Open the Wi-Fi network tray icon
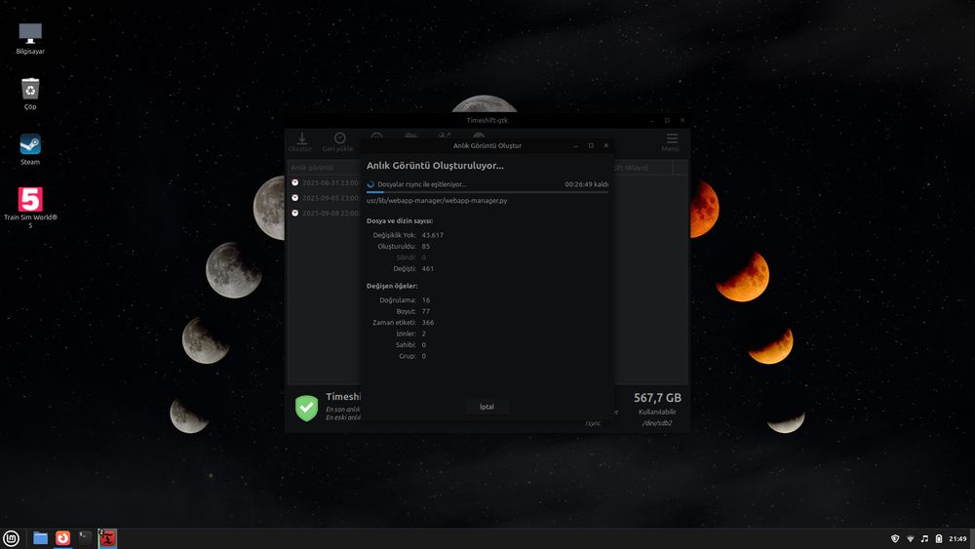The width and height of the screenshot is (975, 549). click(x=910, y=538)
